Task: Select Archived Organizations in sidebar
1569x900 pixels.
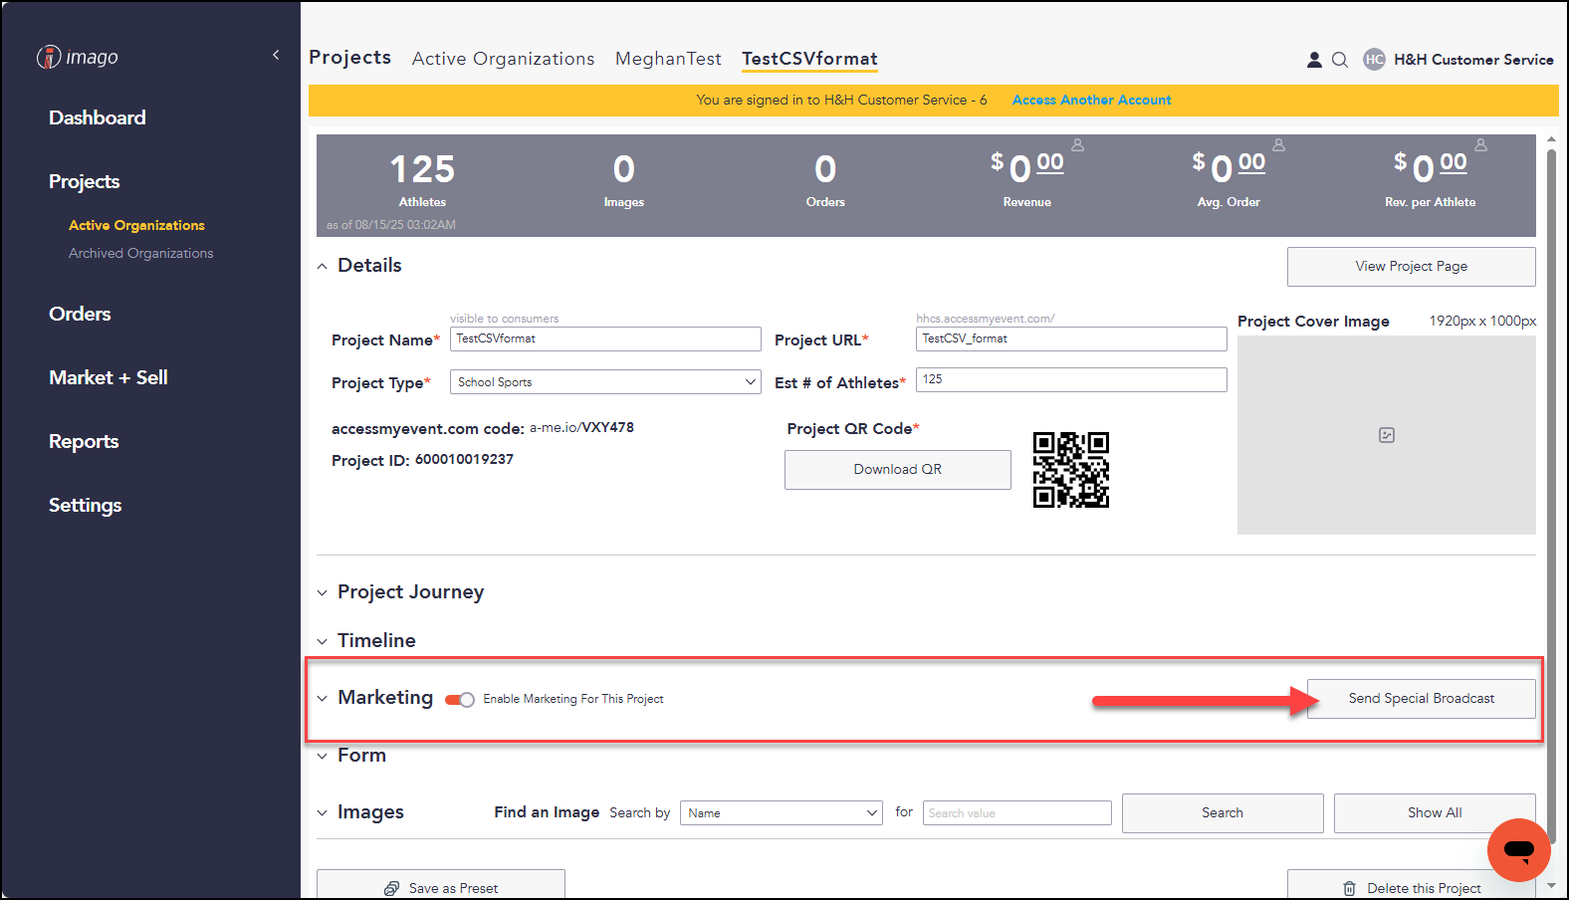Action: (x=141, y=253)
